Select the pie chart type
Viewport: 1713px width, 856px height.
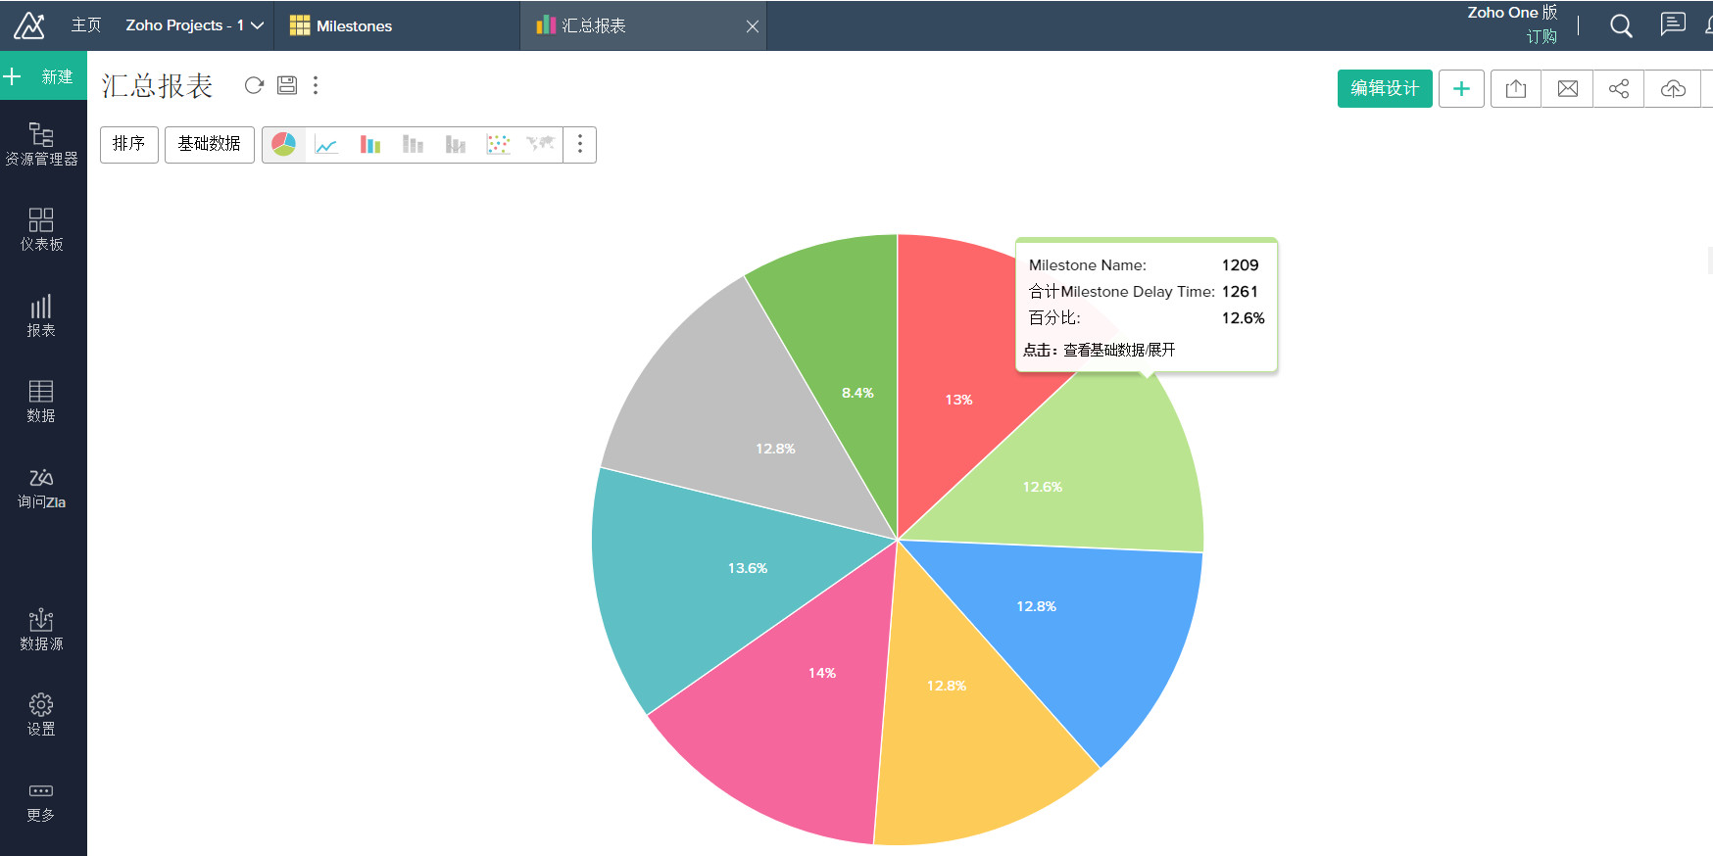(x=284, y=145)
